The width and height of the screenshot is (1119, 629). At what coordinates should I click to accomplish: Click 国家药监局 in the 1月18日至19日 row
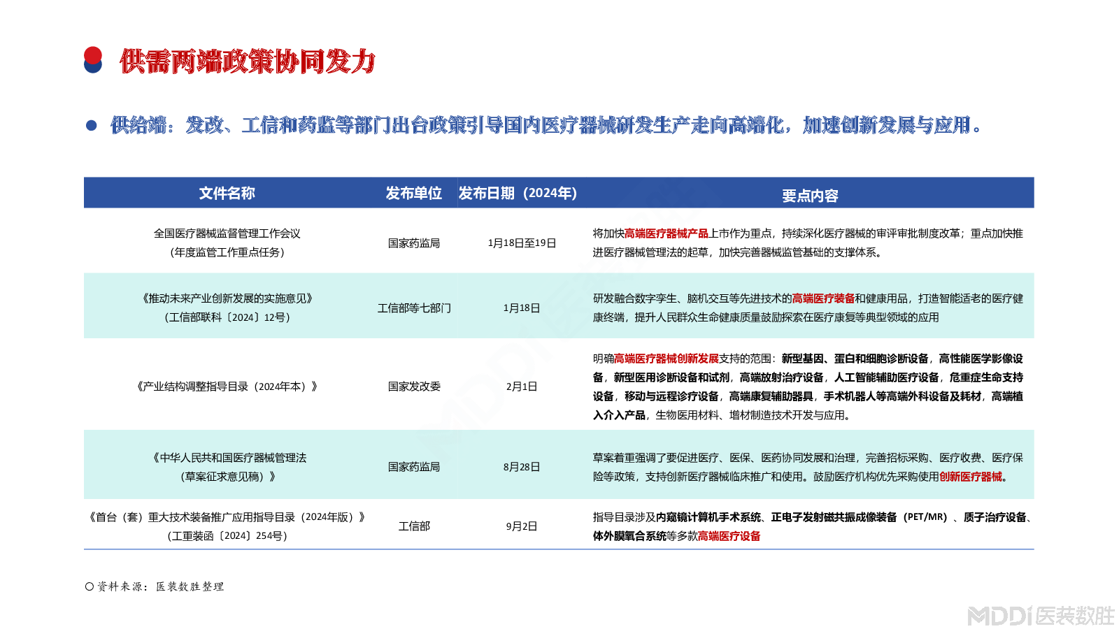point(414,243)
